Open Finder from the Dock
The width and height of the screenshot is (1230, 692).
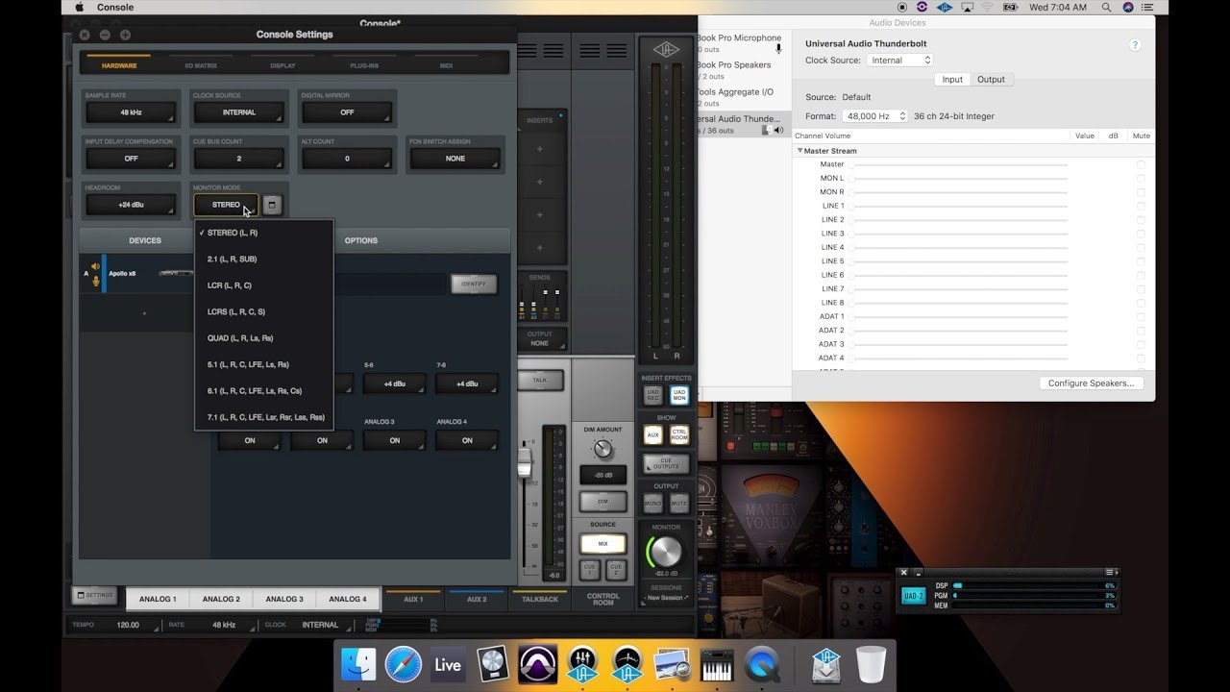[x=358, y=664]
